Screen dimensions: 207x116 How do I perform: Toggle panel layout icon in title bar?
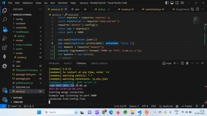[x=172, y=3]
